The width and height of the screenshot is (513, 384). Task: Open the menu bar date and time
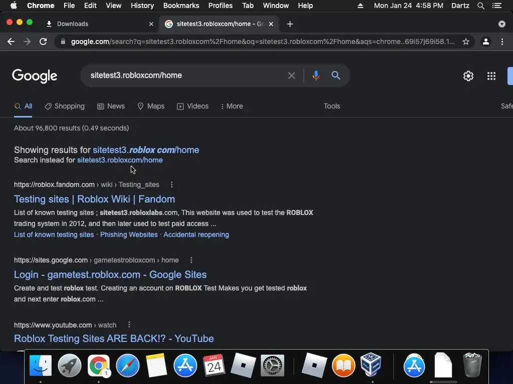408,5
